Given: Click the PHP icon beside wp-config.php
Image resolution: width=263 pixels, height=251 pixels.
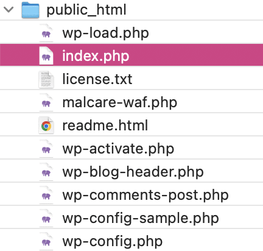Looking at the screenshot, I should pyautogui.click(x=46, y=241).
